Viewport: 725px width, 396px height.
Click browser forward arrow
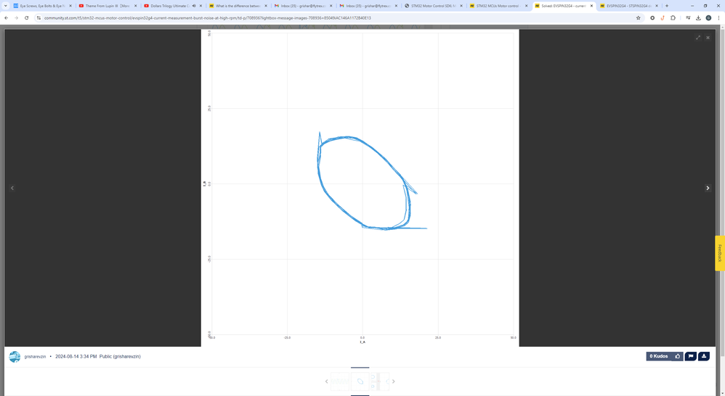[16, 18]
